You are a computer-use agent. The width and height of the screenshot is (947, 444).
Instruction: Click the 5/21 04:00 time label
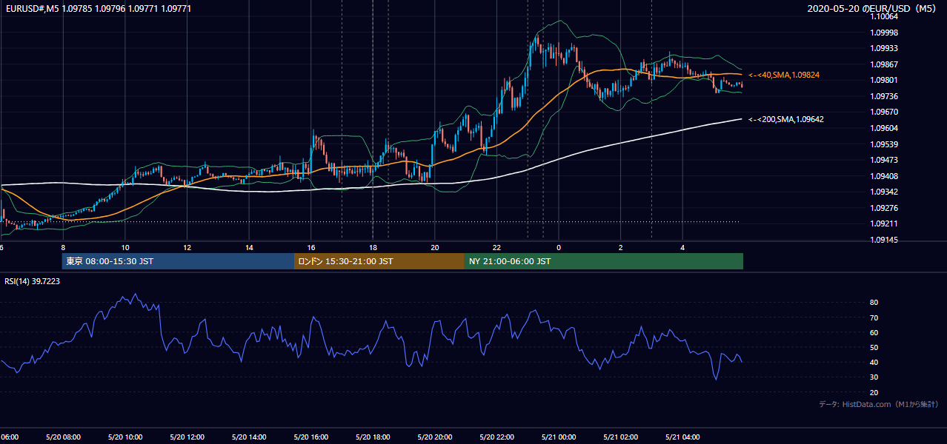click(683, 437)
